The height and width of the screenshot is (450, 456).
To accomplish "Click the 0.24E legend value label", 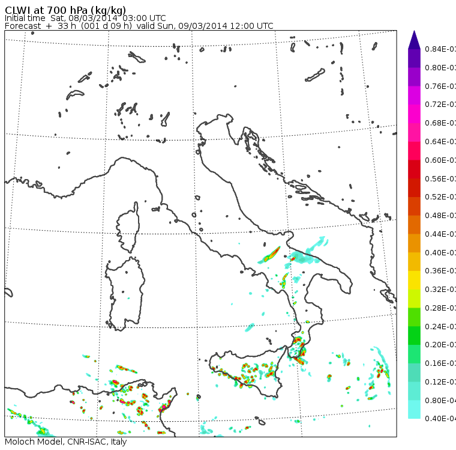I will pos(440,326).
